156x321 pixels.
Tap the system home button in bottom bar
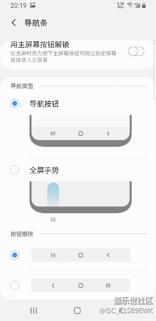click(x=77, y=311)
